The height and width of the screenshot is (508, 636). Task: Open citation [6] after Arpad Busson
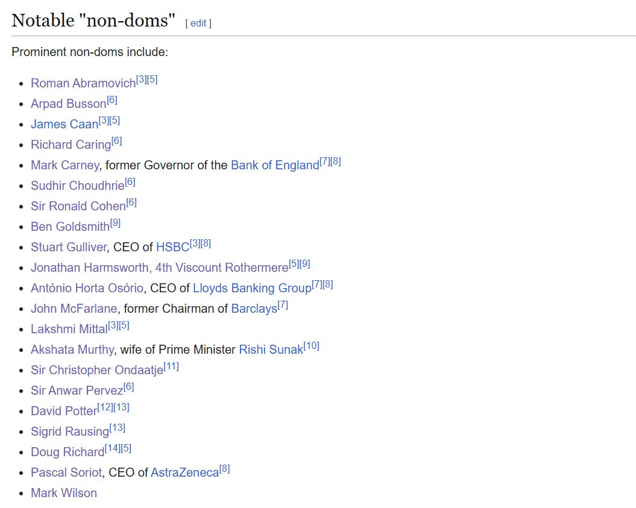point(112,100)
